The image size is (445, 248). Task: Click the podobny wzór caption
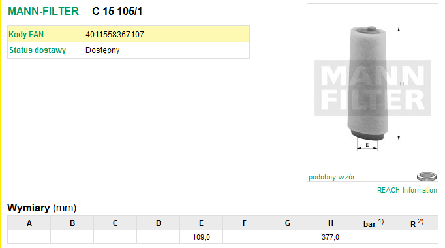331,177
